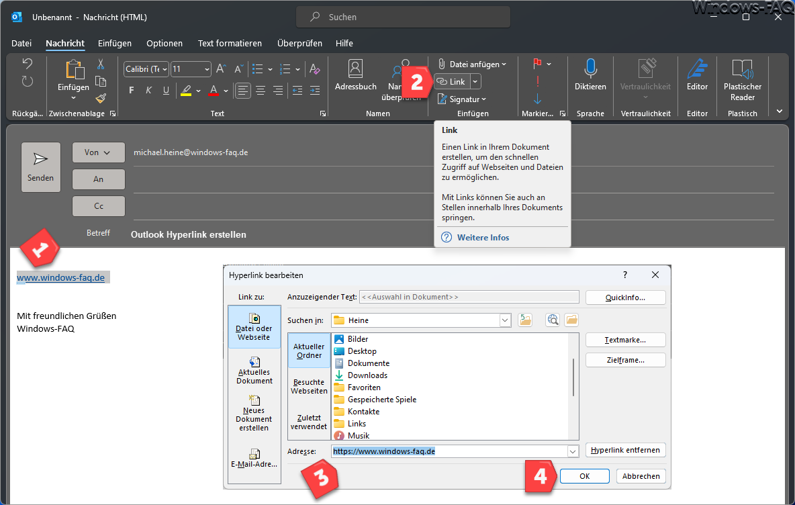Start dictation with the Diktieren microphone
Screen dimensions: 795x505
pos(590,75)
